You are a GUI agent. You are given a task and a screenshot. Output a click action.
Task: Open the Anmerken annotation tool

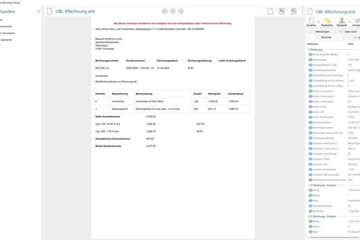(356, 22)
